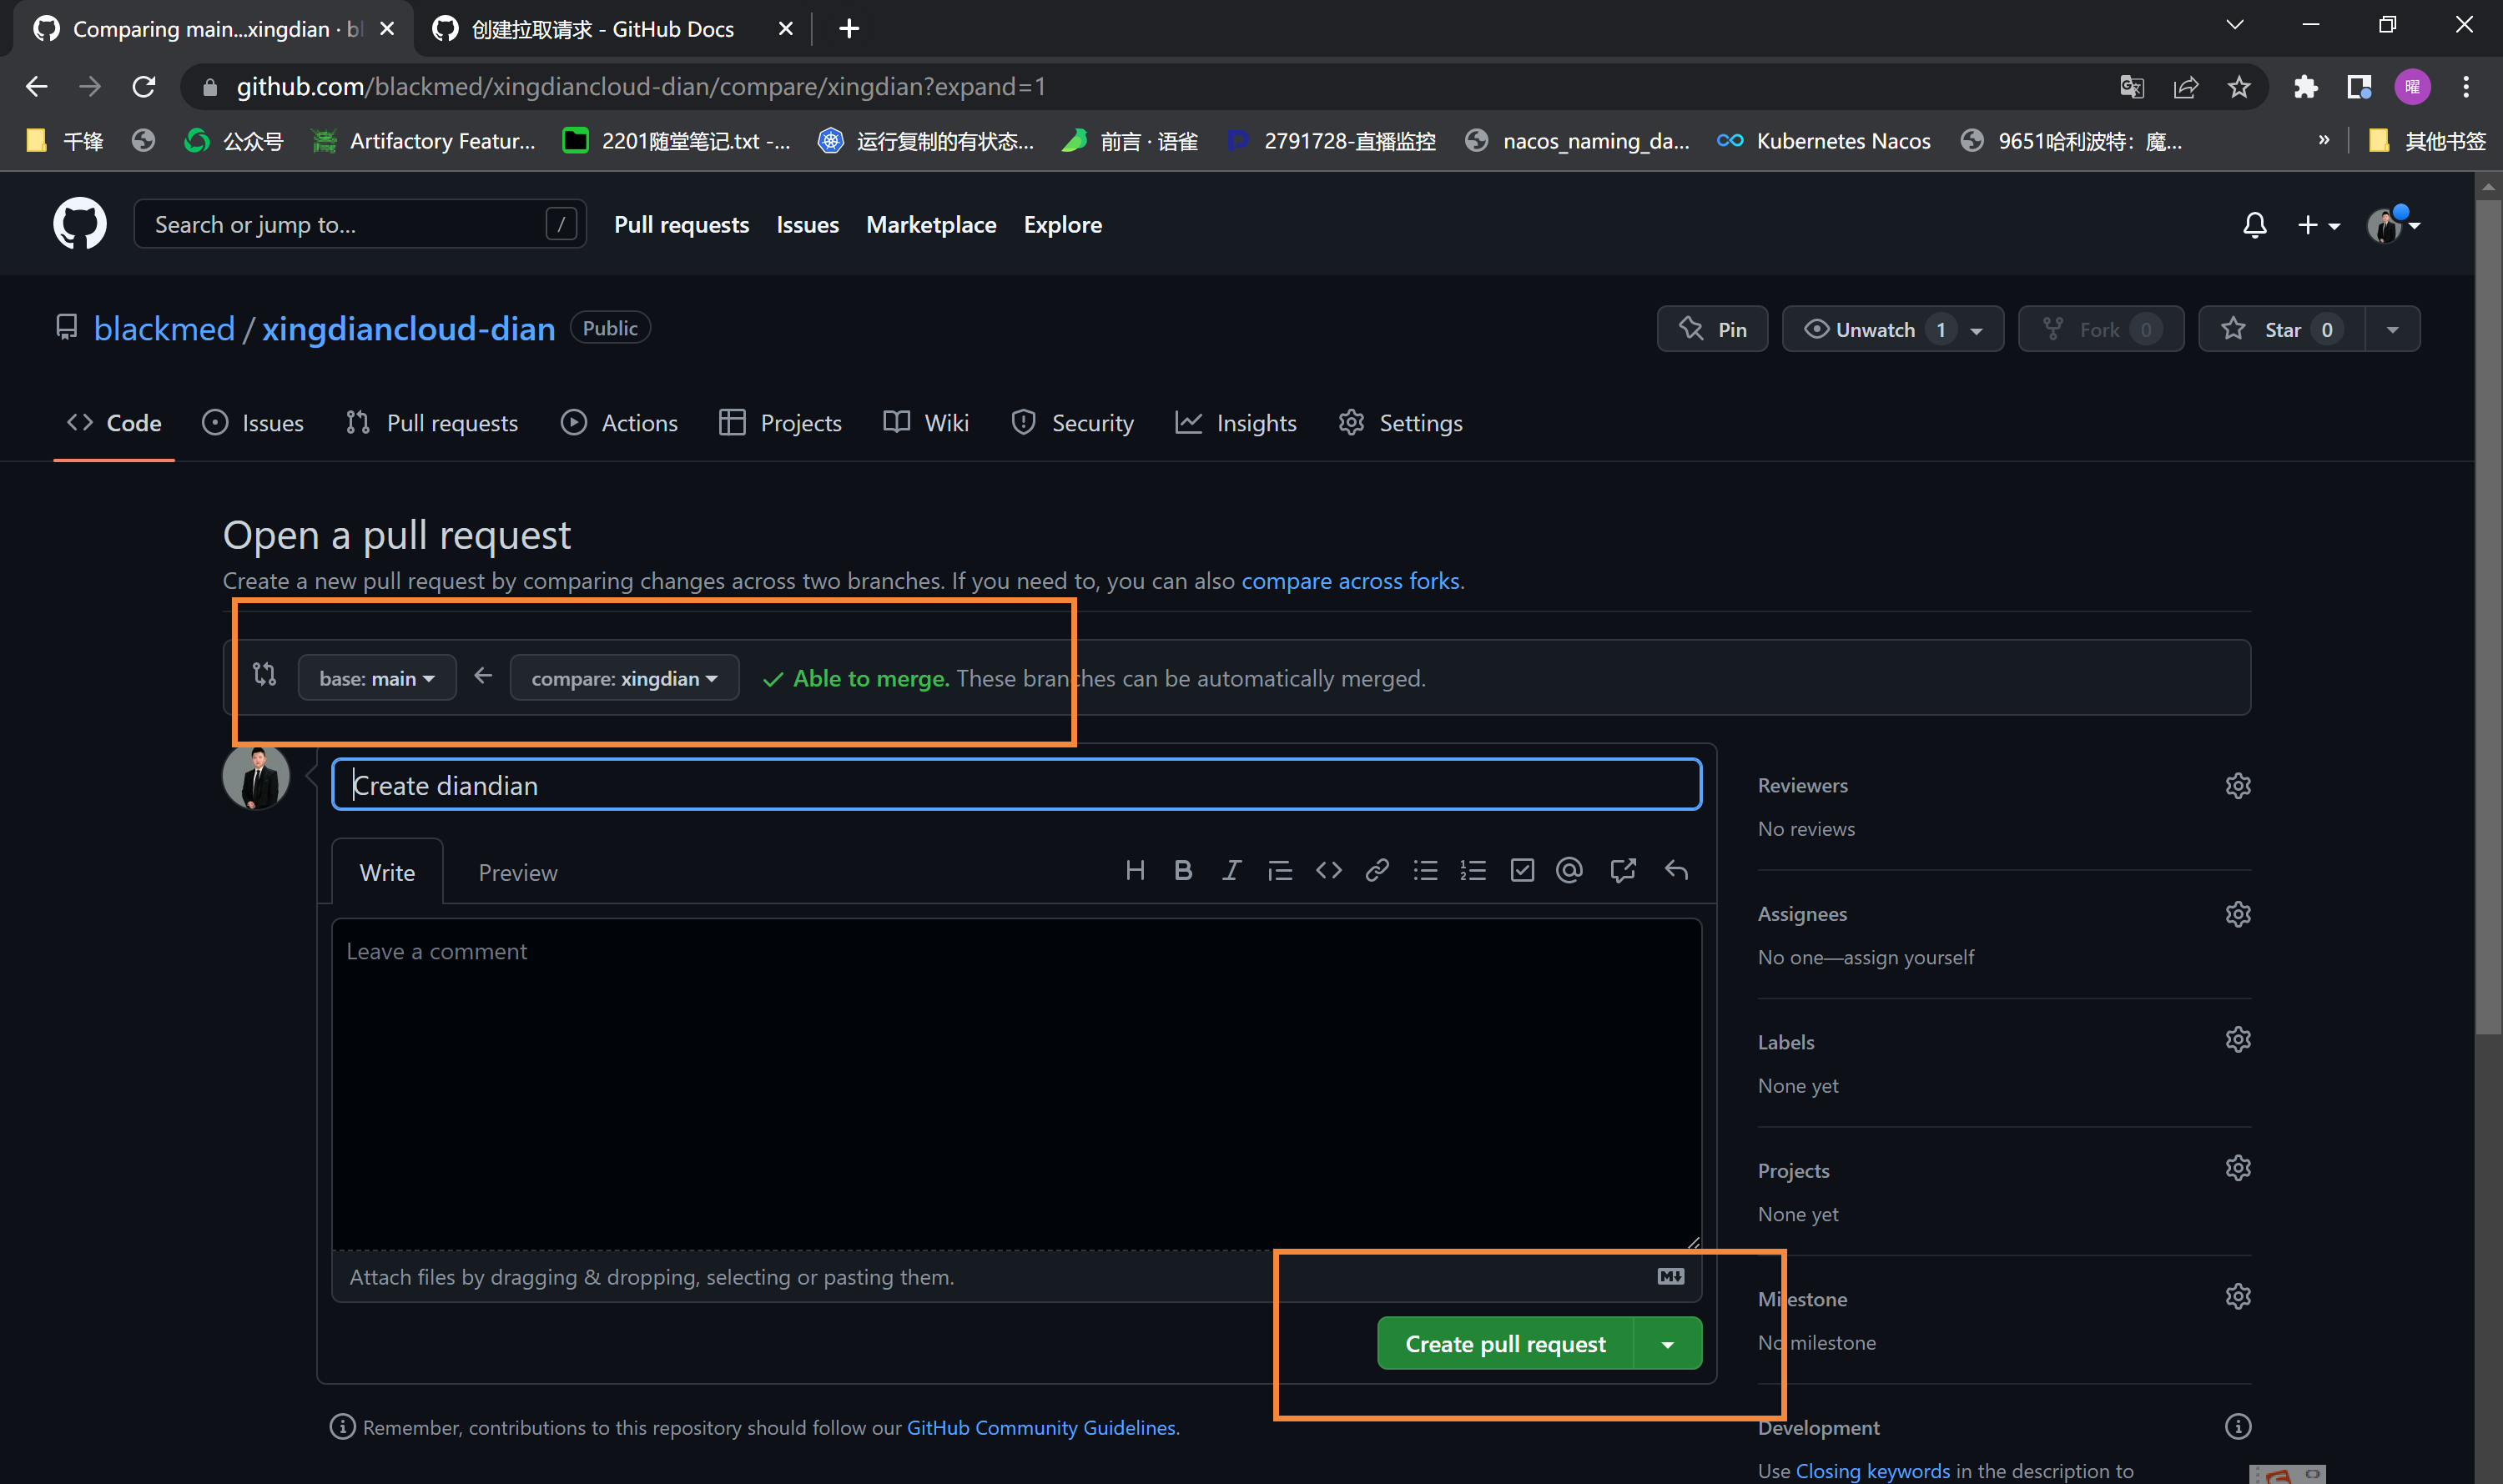The image size is (2503, 1484).
Task: Insert a numbered list
Action: (1473, 871)
